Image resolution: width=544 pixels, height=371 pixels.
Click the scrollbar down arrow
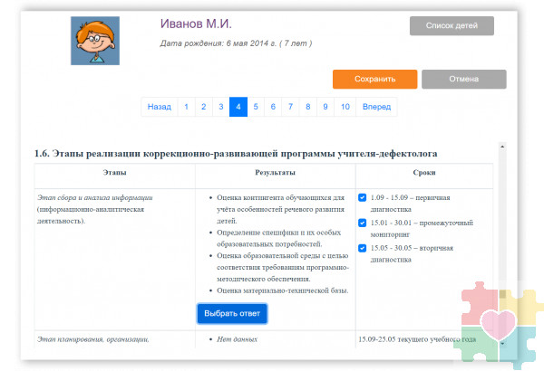click(501, 345)
